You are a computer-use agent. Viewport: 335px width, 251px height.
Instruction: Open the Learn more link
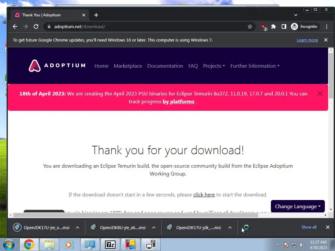point(307,40)
